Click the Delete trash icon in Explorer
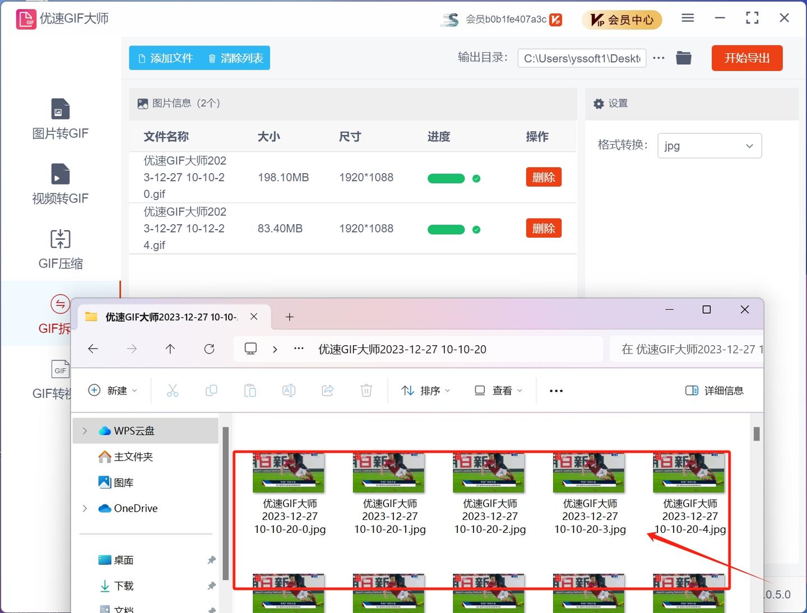The height and width of the screenshot is (613, 807). [366, 391]
